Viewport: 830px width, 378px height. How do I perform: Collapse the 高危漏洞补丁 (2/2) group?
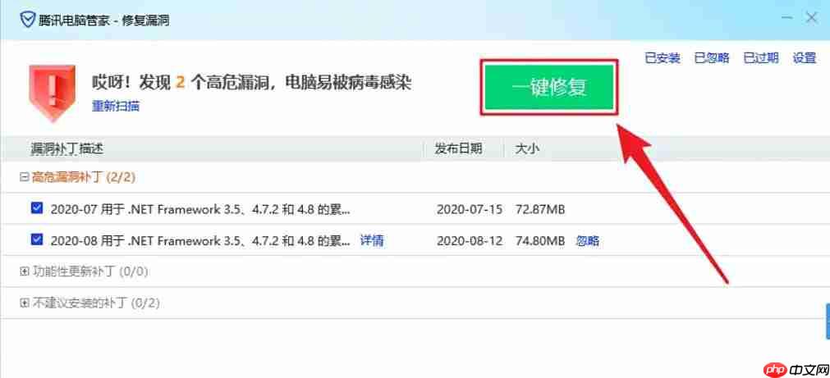pyautogui.click(x=23, y=177)
